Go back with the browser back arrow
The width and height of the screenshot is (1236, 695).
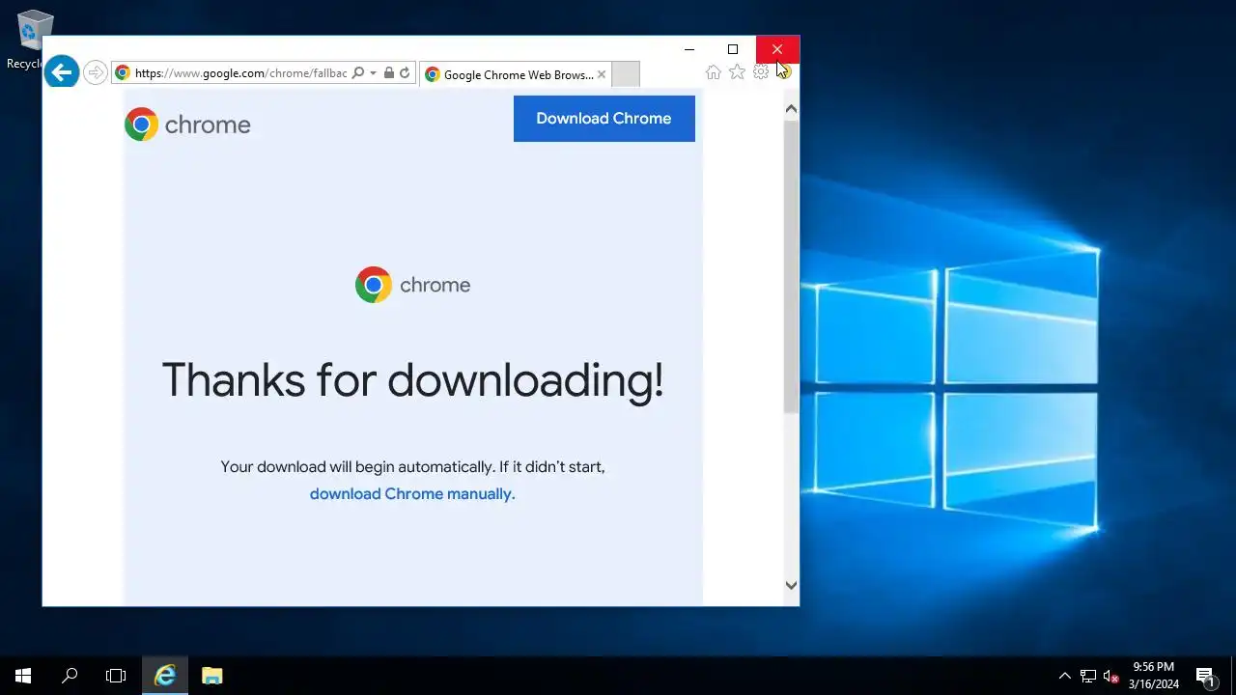(62, 71)
